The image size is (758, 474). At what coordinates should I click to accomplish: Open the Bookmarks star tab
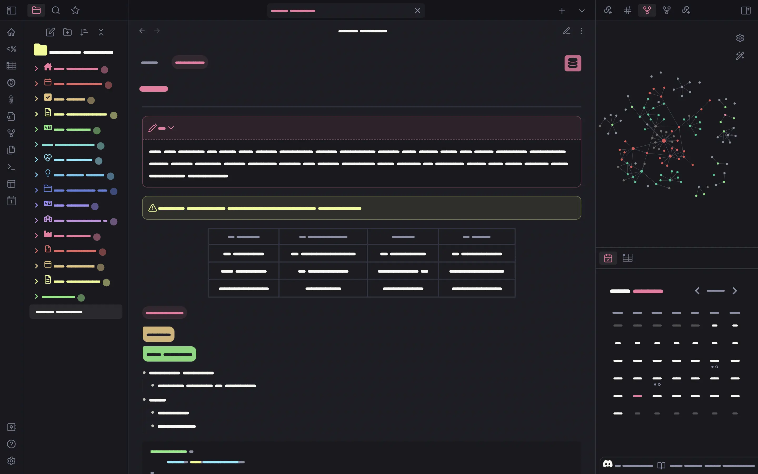[75, 10]
